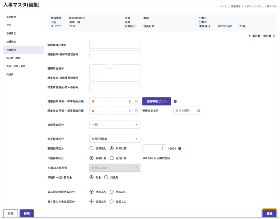Select 計算無し for 雇用保険区分

point(92,149)
